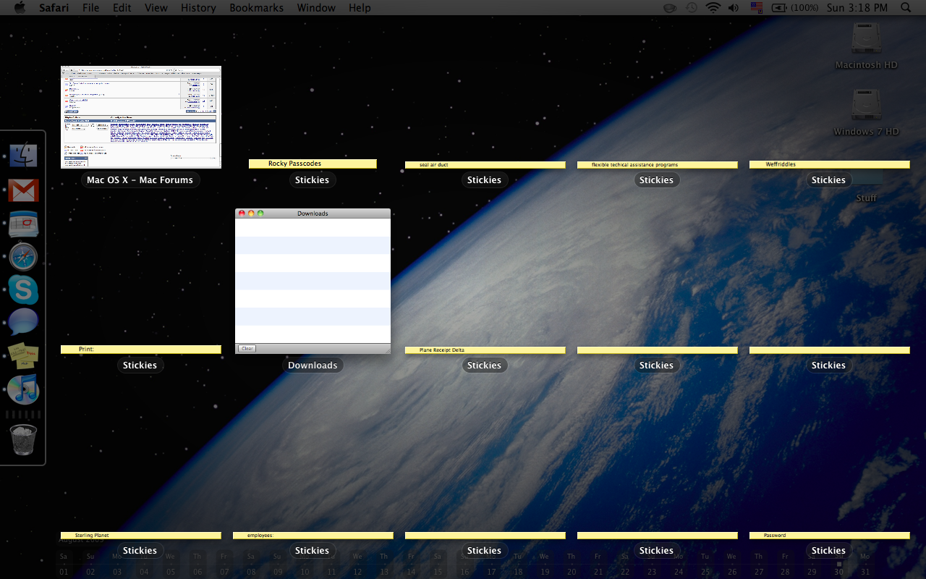Open the iChat speech bubble icon in the Dock
The height and width of the screenshot is (579, 926).
(23, 322)
